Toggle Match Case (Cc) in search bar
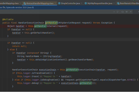 [123, 12]
